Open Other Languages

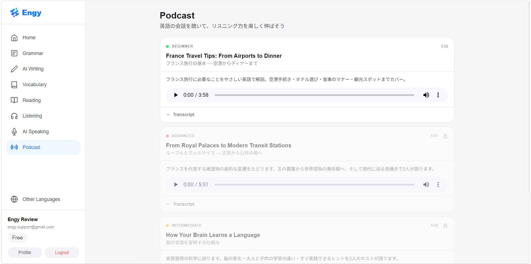pos(43,199)
